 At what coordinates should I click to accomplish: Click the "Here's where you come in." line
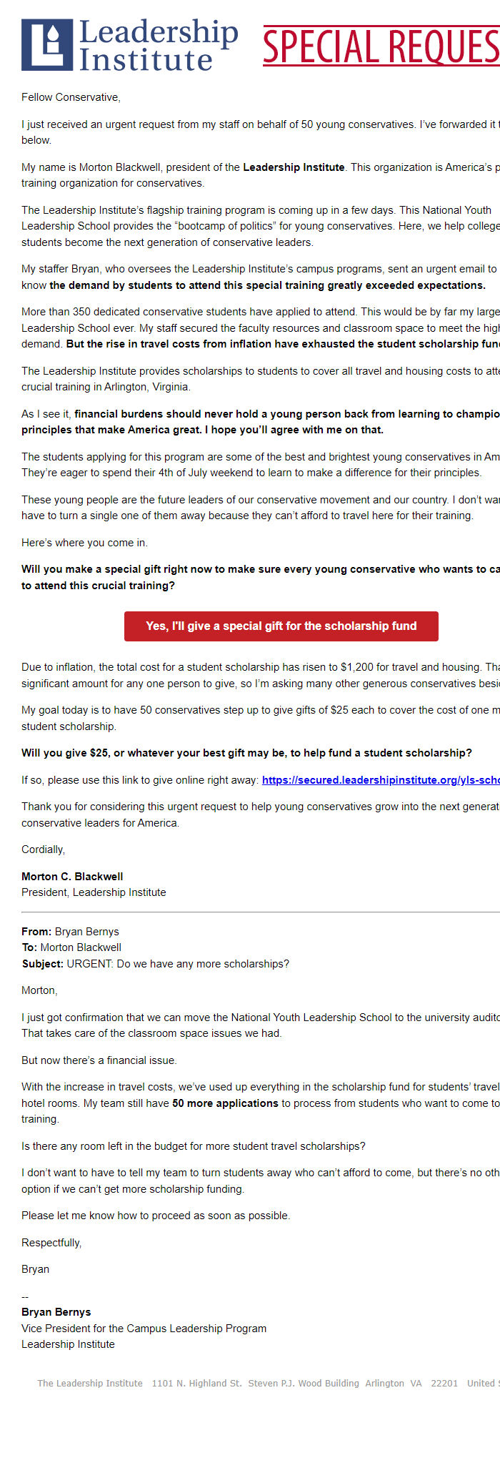click(x=84, y=543)
